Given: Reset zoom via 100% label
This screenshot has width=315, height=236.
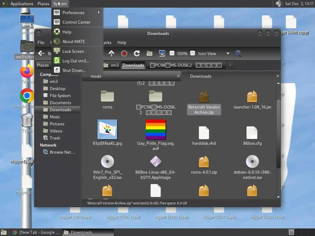Looking at the screenshot, I should [x=182, y=53].
